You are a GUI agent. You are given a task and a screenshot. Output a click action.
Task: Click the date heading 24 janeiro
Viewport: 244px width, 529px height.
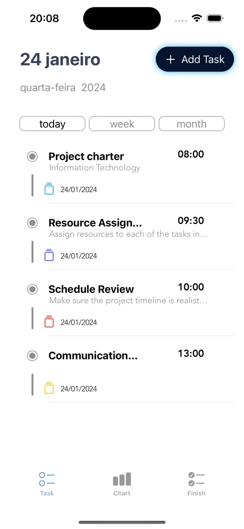click(x=60, y=59)
